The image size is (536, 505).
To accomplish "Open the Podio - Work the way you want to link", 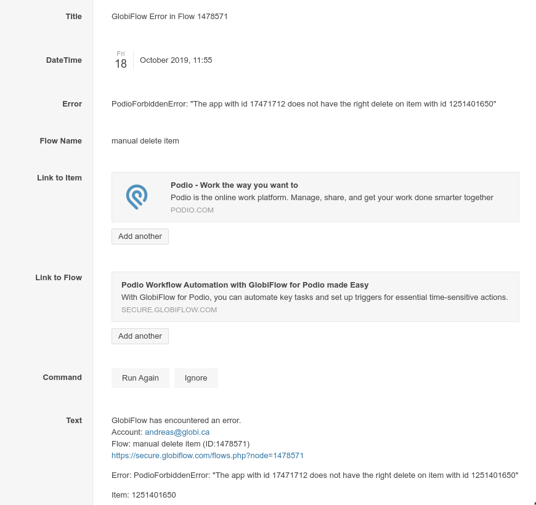I will (234, 185).
